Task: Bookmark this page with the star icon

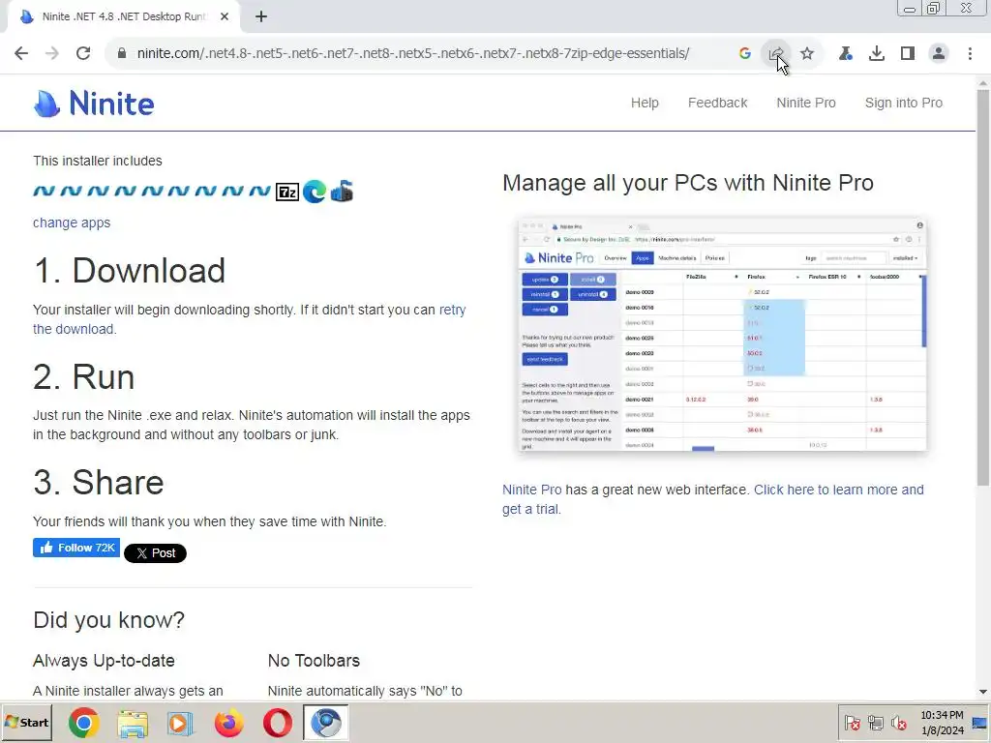Action: [x=806, y=53]
